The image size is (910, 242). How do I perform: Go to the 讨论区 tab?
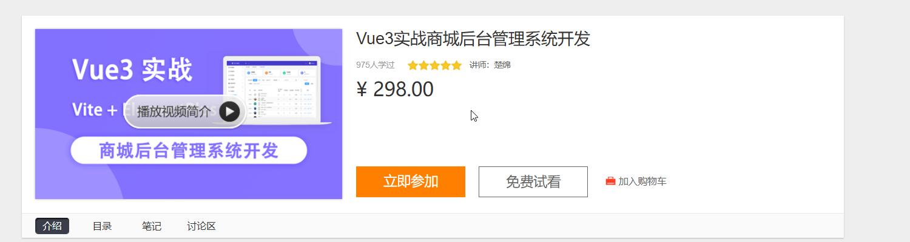[201, 226]
